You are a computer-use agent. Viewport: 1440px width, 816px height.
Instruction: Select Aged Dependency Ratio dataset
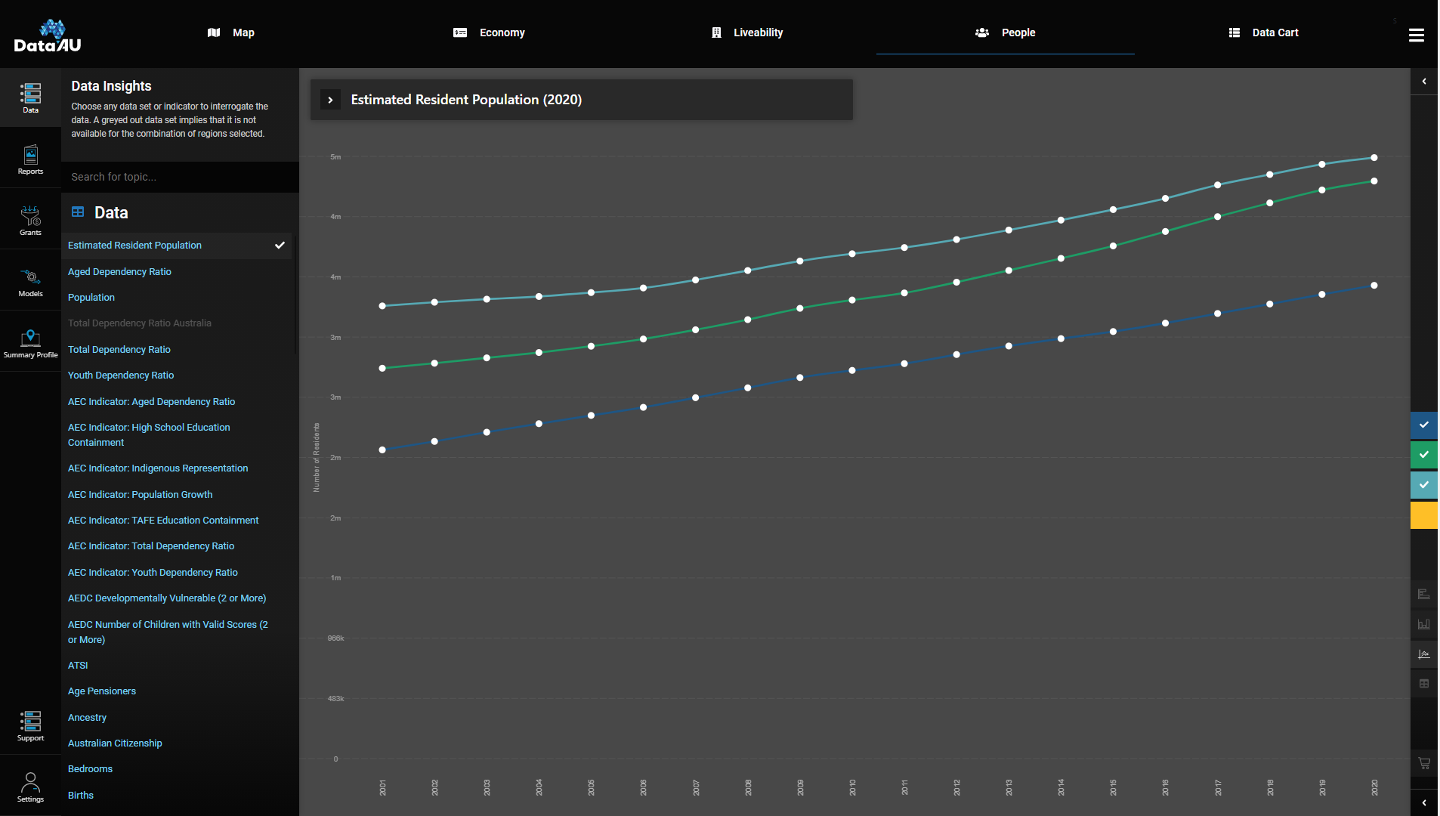click(x=119, y=271)
